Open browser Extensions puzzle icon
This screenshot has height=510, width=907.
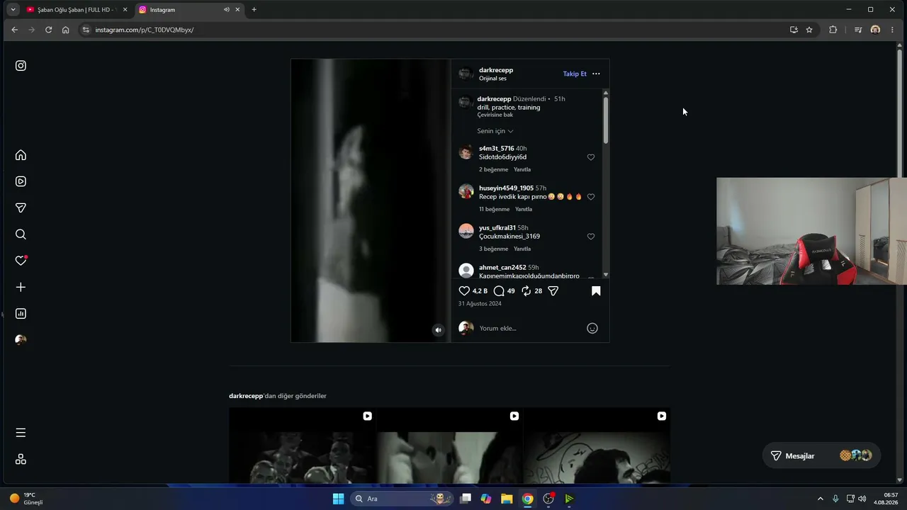[x=833, y=30]
